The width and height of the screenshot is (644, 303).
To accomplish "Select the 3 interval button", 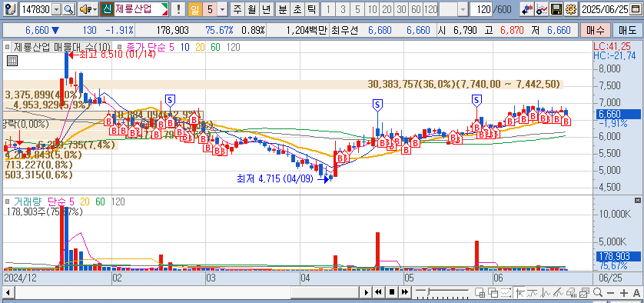I will [343, 8].
